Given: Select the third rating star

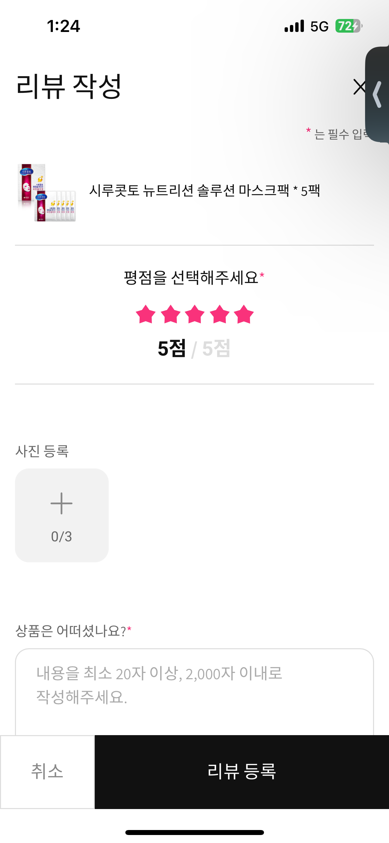Looking at the screenshot, I should tap(195, 314).
